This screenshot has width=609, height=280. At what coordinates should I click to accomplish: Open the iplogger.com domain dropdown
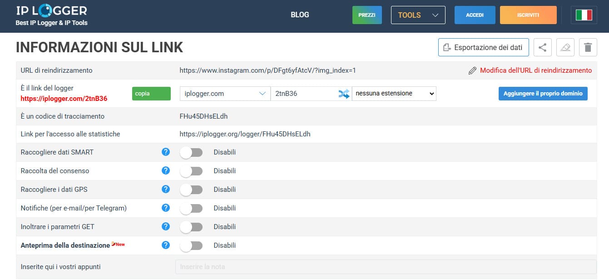tap(225, 94)
